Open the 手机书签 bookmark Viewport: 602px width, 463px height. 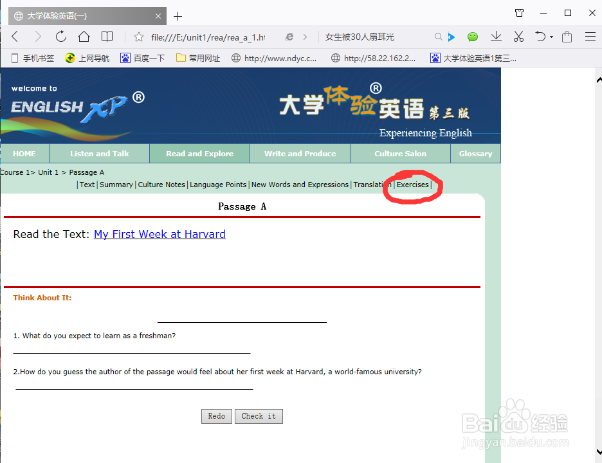[x=33, y=58]
